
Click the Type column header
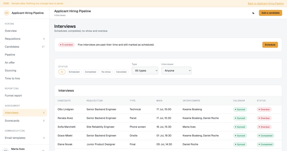(132, 101)
